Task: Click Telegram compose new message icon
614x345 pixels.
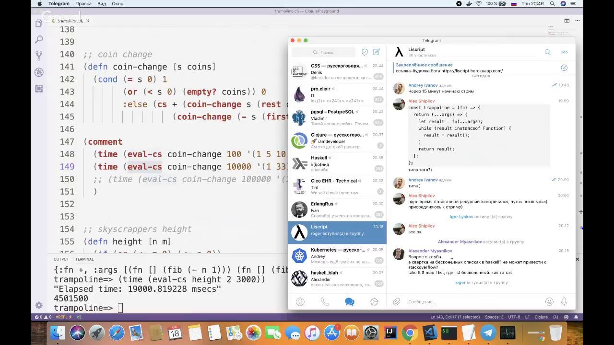Action: (x=377, y=52)
